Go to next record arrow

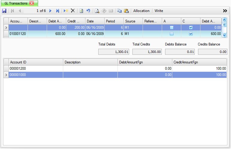(x=50, y=11)
